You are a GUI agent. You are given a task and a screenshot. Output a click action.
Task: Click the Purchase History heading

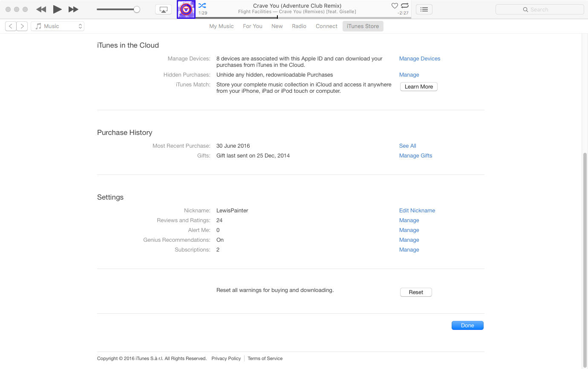124,133
